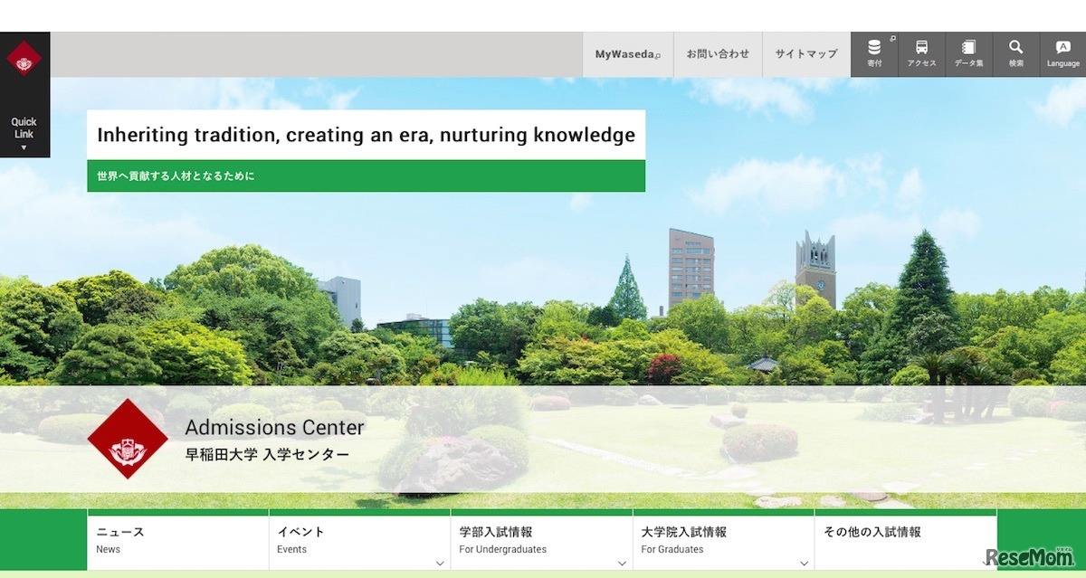Viewport: 1086px width, 578px height.
Task: Click the サイトマップ menu item
Action: tap(805, 53)
